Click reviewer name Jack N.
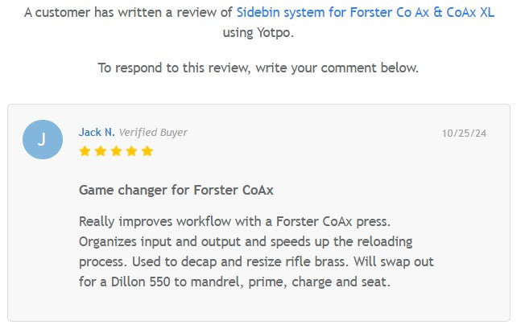Image resolution: width=521 pixels, height=333 pixels. point(97,132)
